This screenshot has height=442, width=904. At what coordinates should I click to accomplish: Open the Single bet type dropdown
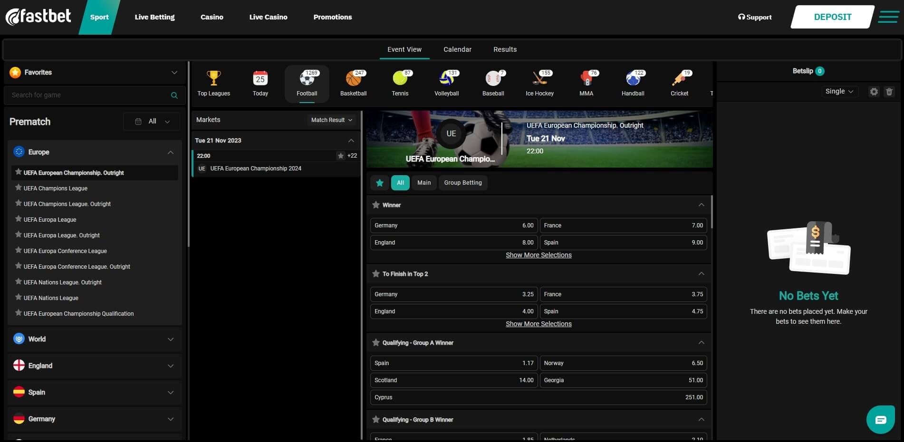coord(839,92)
